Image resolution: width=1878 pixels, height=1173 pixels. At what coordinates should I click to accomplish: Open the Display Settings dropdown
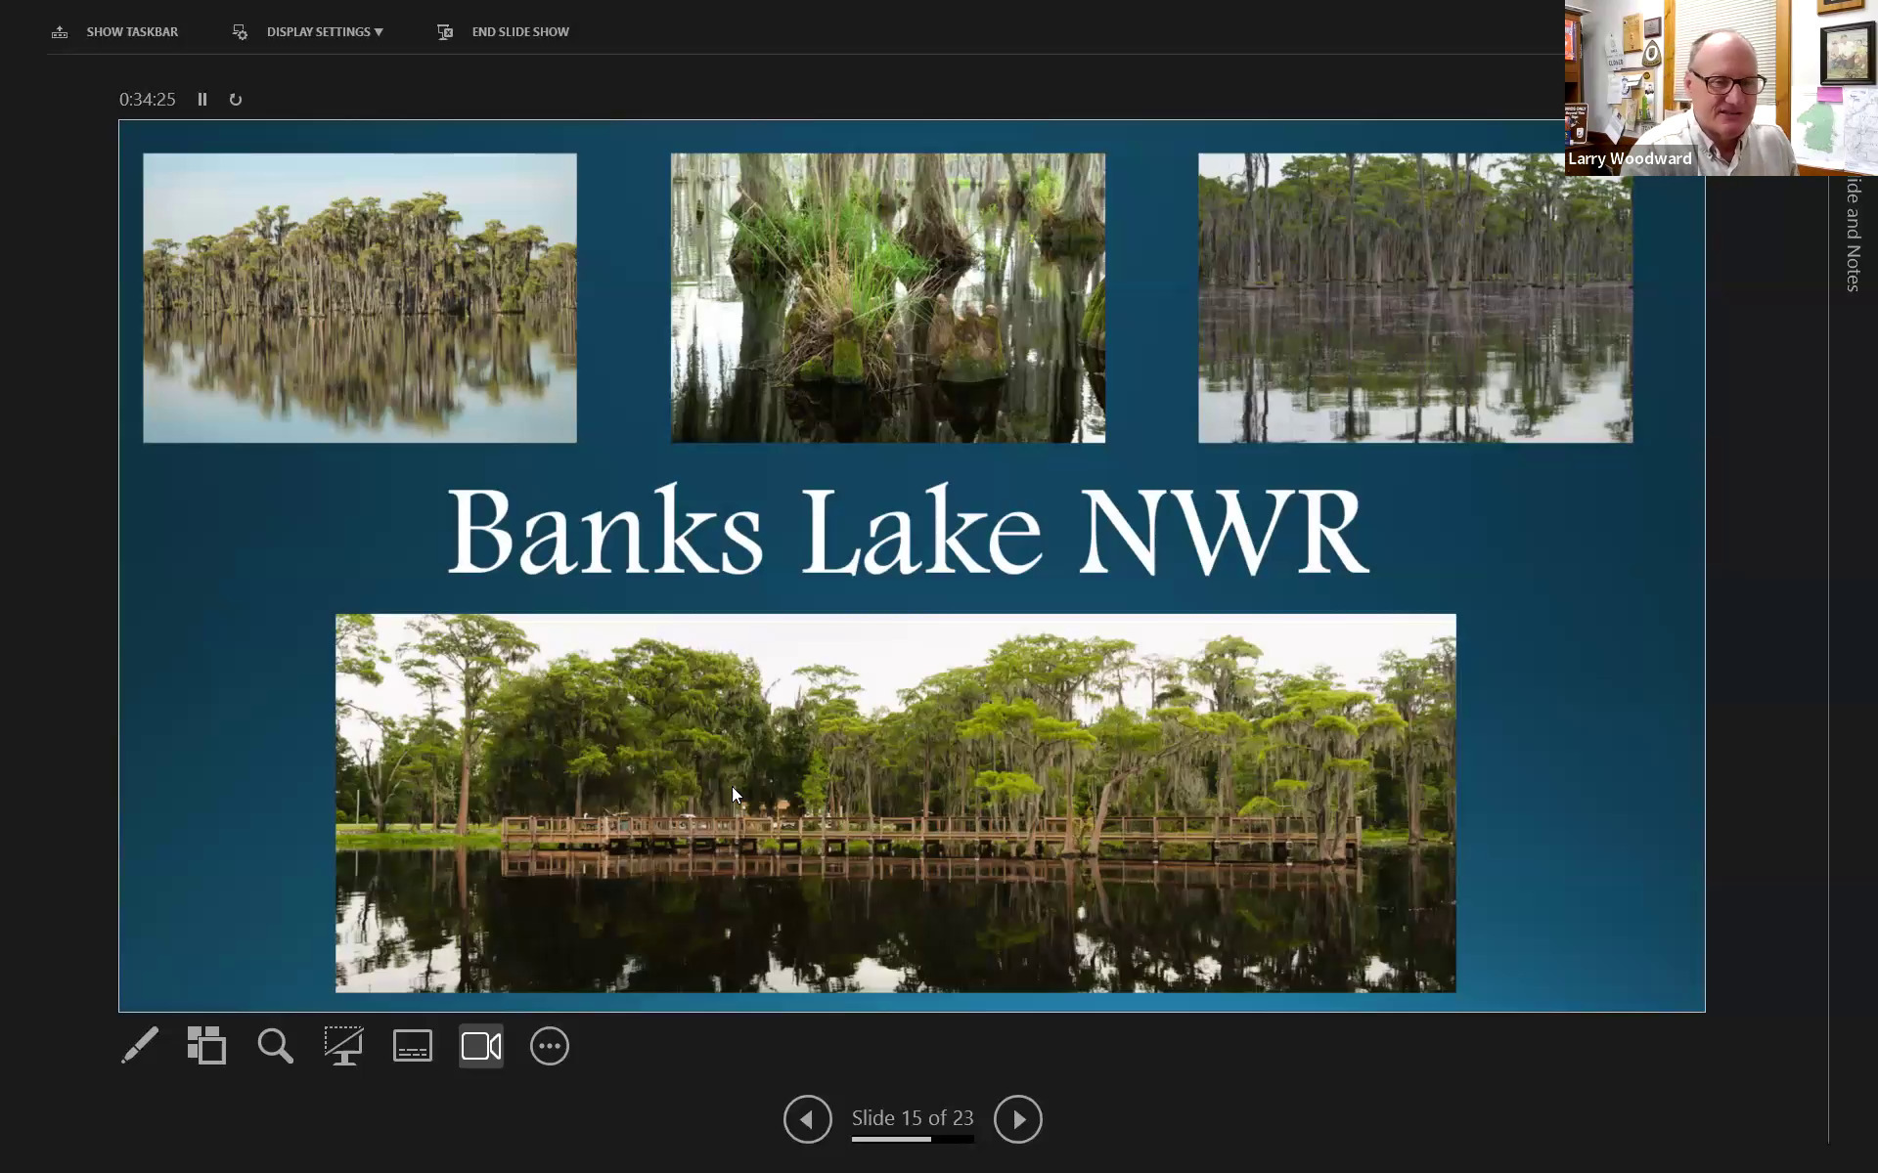[x=308, y=32]
